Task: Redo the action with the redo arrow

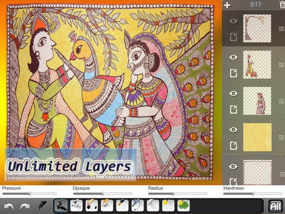Action: coord(25,207)
